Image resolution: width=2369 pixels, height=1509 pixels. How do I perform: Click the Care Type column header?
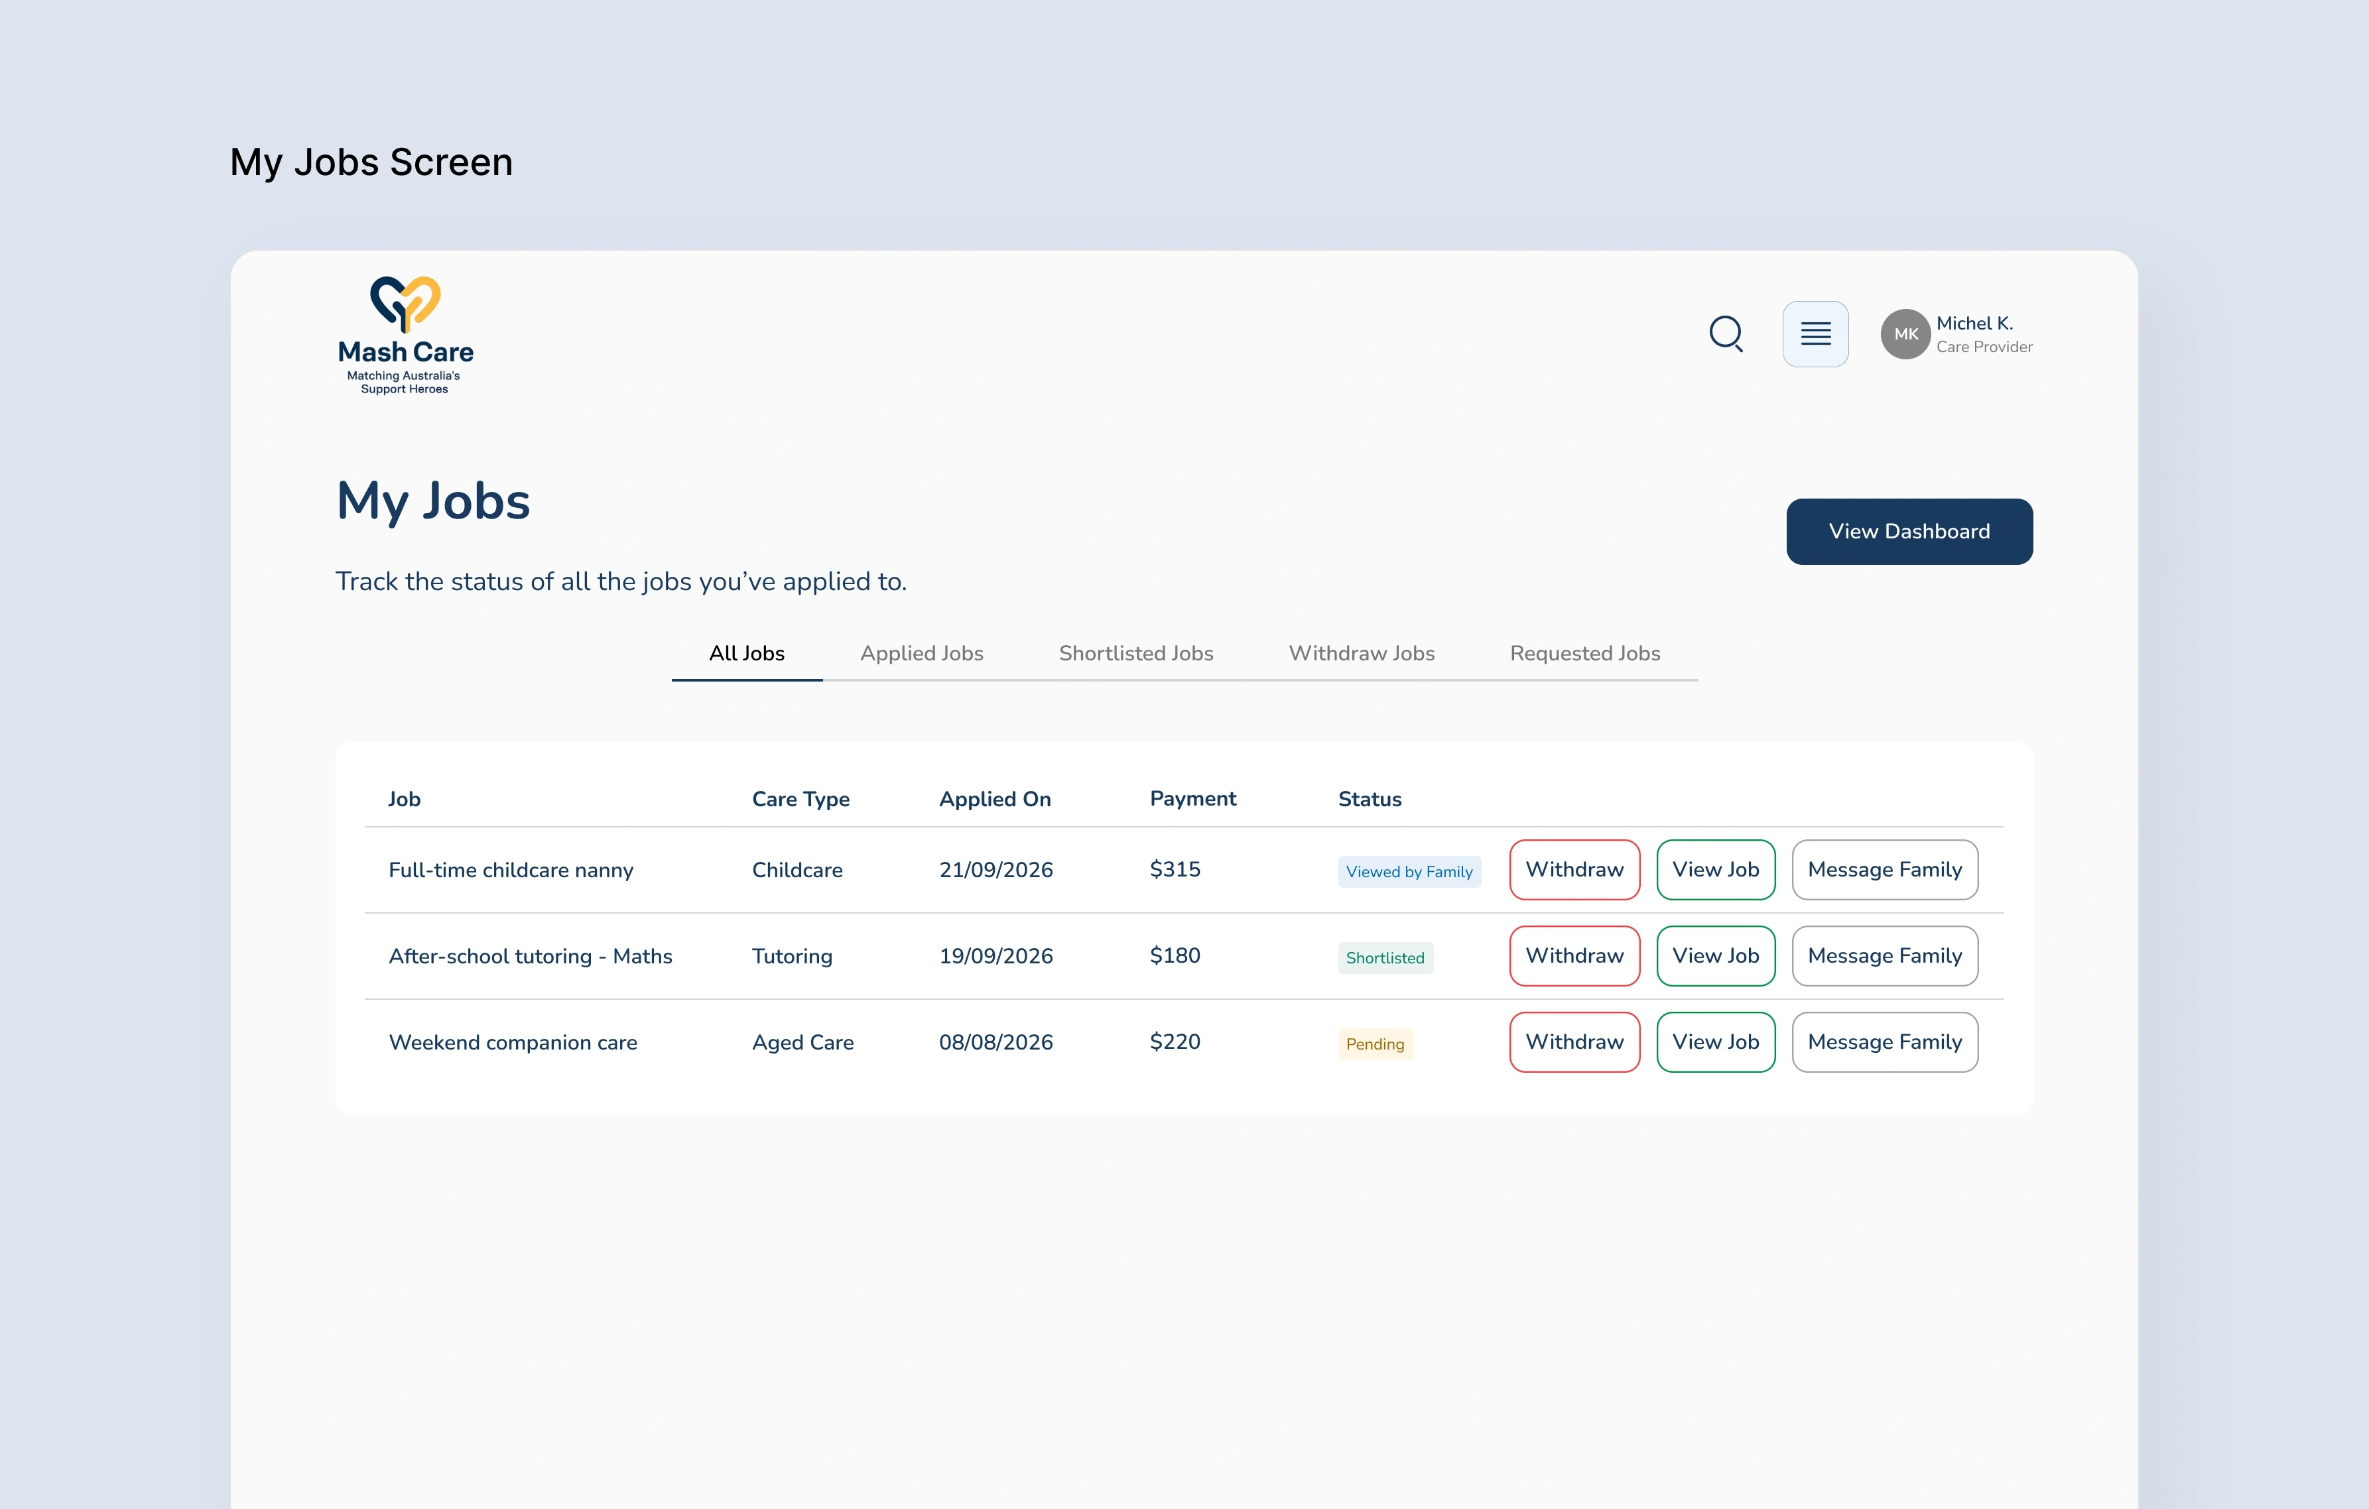[x=800, y=799]
